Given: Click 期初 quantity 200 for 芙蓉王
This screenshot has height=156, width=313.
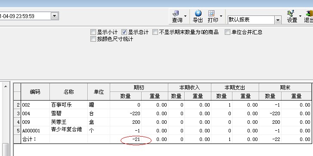Looking at the screenshot, I should pos(126,122).
